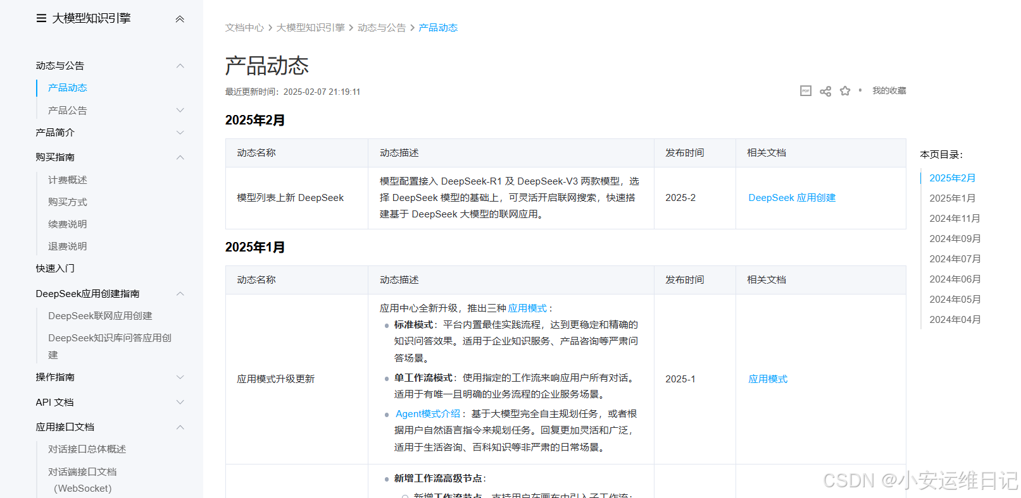The image size is (1021, 498).
Task: Expand the 产品公告 submenu
Action: click(180, 110)
